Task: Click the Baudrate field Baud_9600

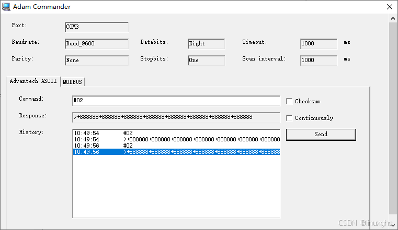Action: pyautogui.click(x=97, y=44)
